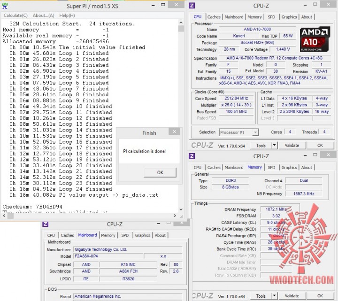Click OK in Memory CPU-Z window
Image resolution: width=338 pixels, height=301 pixels.
tap(320, 296)
